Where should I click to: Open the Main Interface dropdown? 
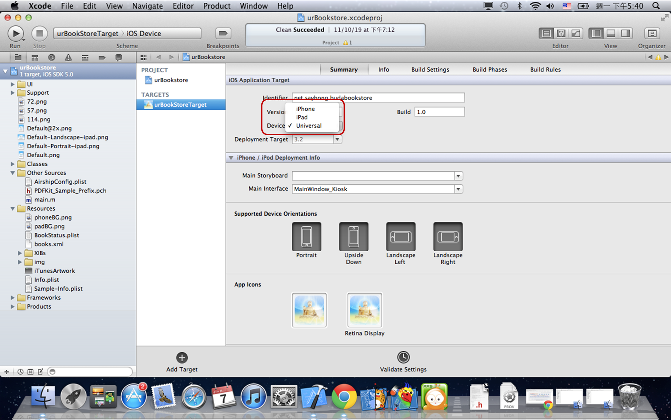[458, 189]
